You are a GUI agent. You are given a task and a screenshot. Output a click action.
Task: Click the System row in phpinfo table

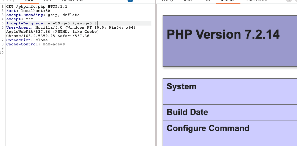pos(230,91)
